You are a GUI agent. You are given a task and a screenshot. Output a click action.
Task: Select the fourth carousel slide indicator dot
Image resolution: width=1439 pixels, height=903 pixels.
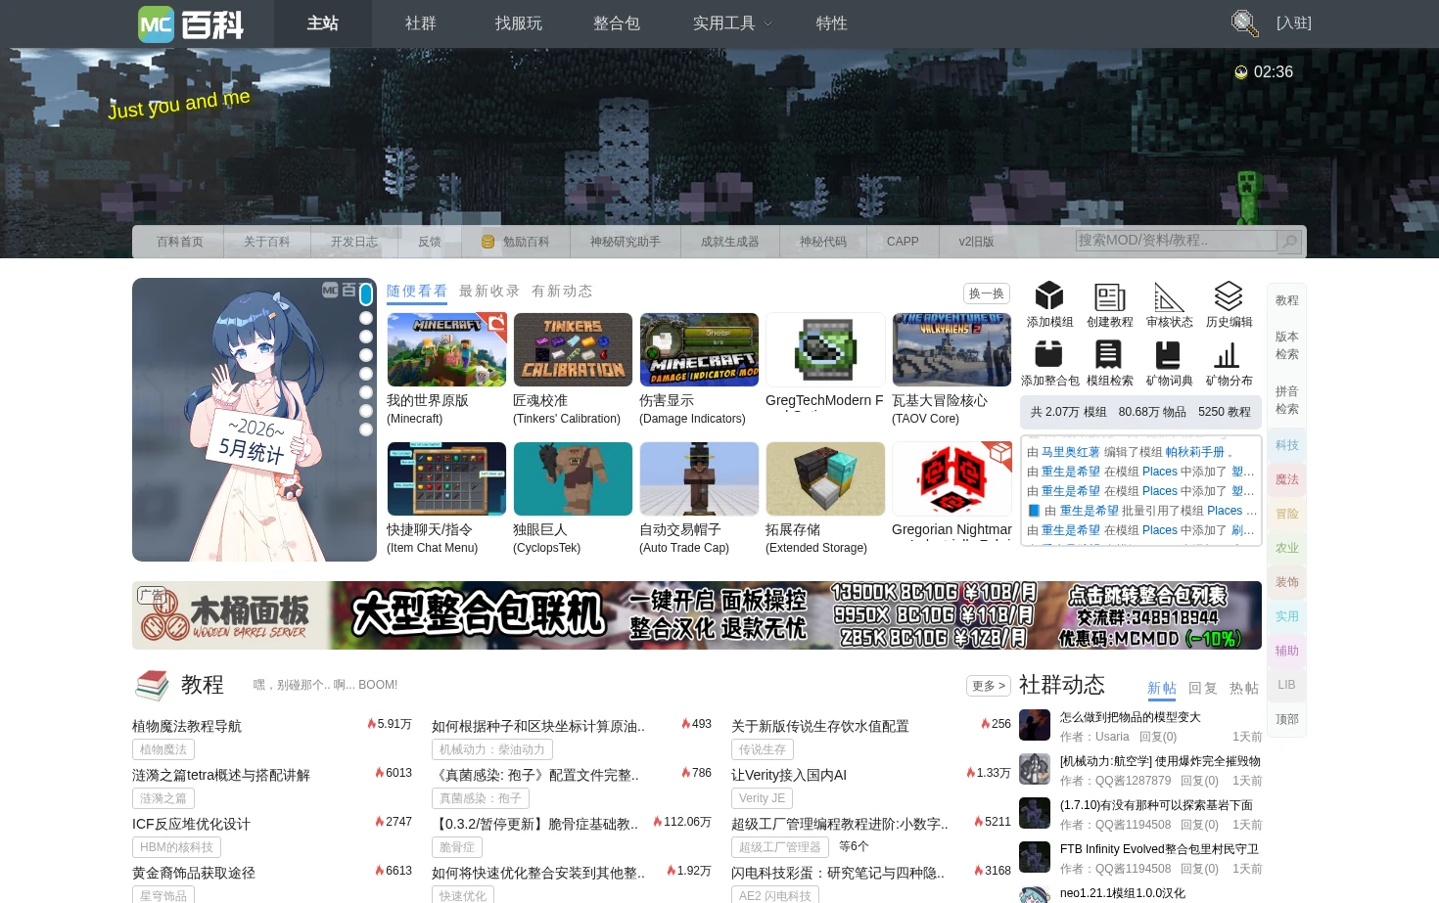click(366, 355)
